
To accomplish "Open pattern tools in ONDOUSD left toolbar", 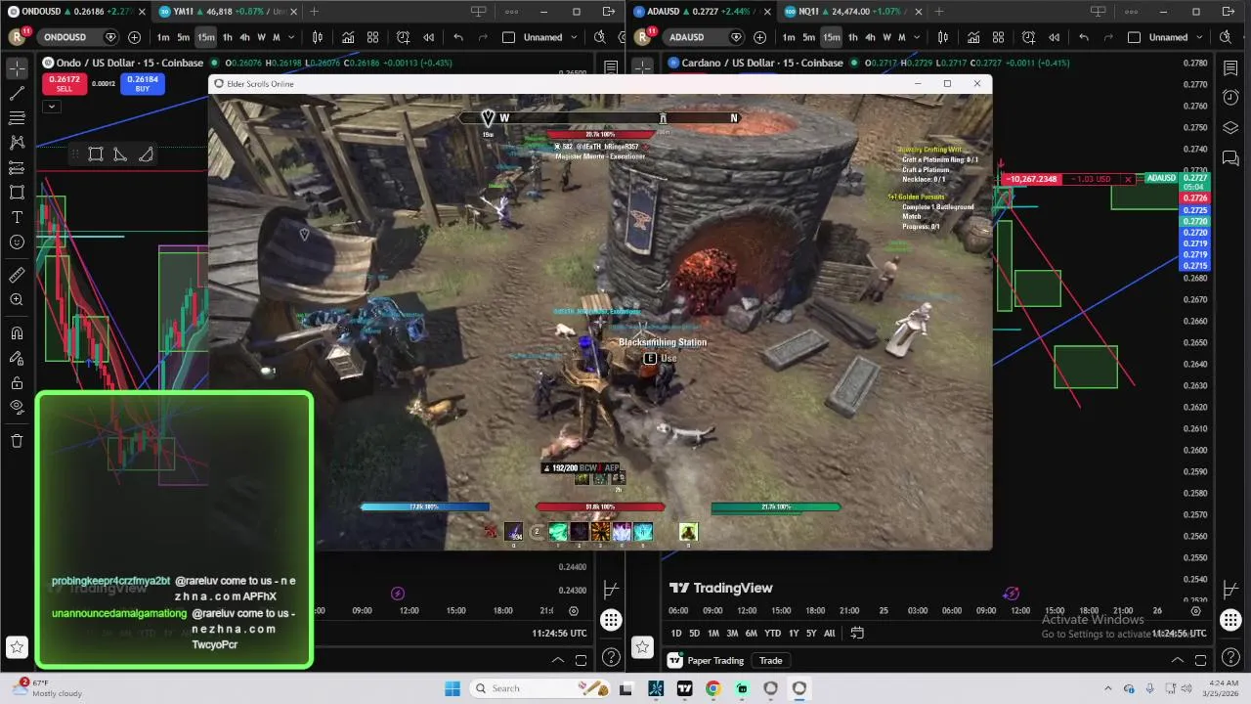I will click(x=17, y=143).
